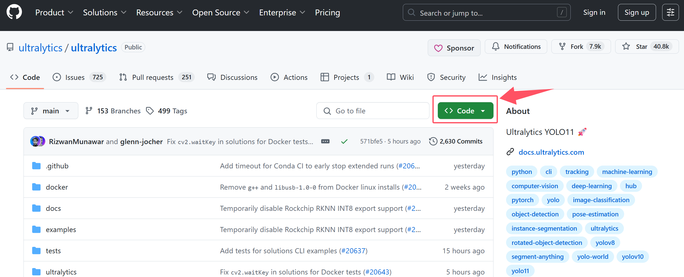Click the Sign up button

(637, 13)
